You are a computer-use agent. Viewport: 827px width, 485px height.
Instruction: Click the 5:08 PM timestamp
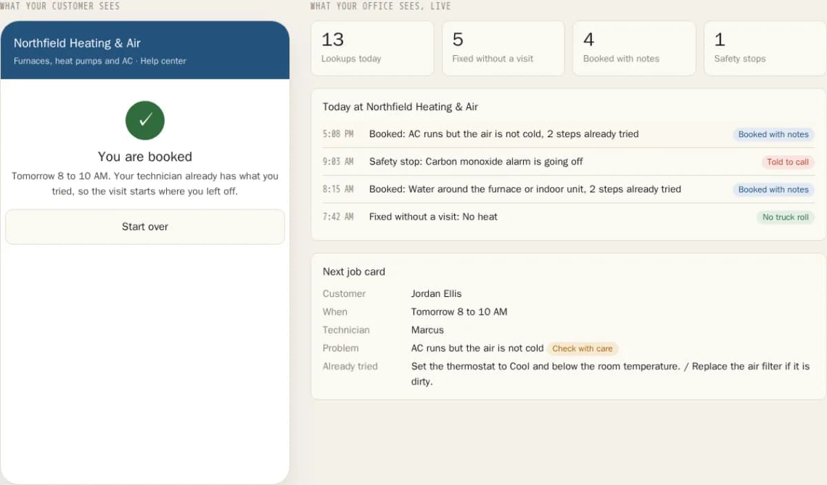coord(338,134)
